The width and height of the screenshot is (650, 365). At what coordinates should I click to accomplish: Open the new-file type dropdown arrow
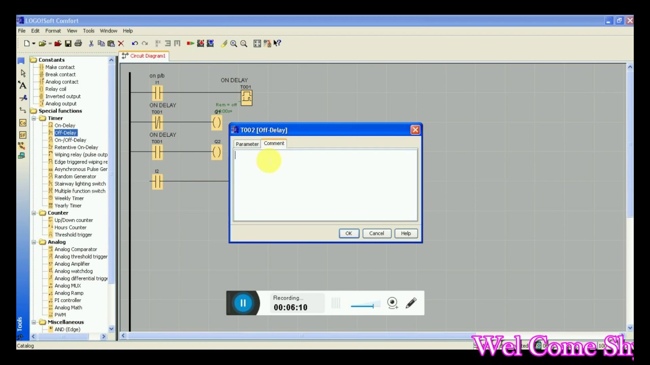[x=34, y=44]
